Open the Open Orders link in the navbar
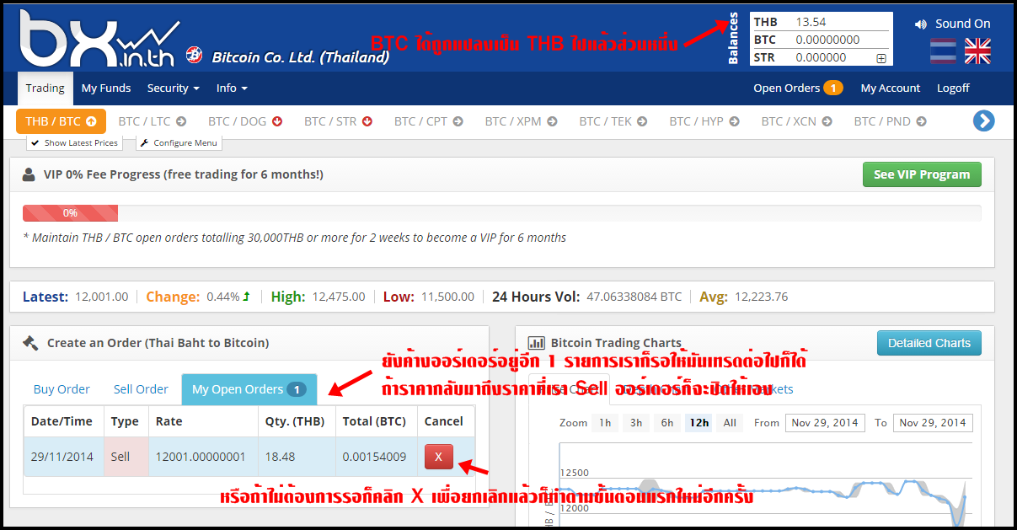Image resolution: width=1017 pixels, height=530 pixels. coord(798,88)
